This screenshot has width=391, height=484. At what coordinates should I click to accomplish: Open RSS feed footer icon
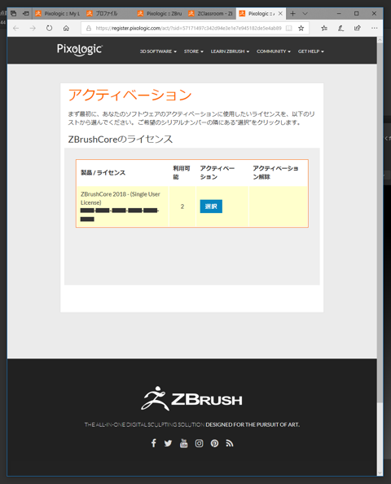click(x=230, y=443)
